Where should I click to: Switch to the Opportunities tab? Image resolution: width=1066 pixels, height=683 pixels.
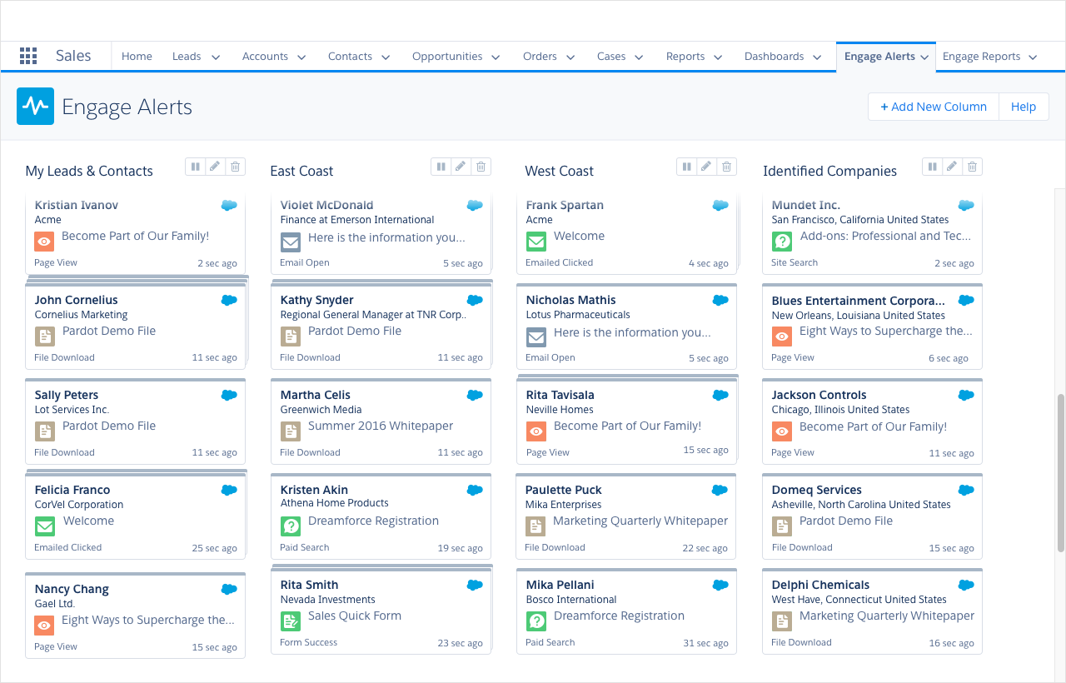[x=447, y=57]
